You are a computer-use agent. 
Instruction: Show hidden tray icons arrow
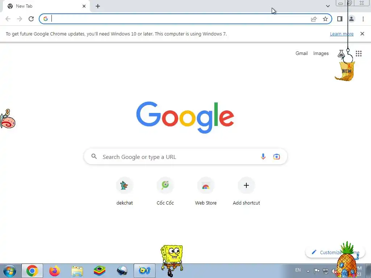pyautogui.click(x=308, y=271)
